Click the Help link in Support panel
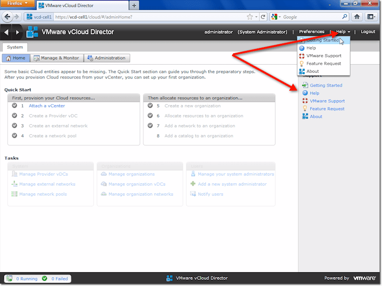 tap(315, 93)
